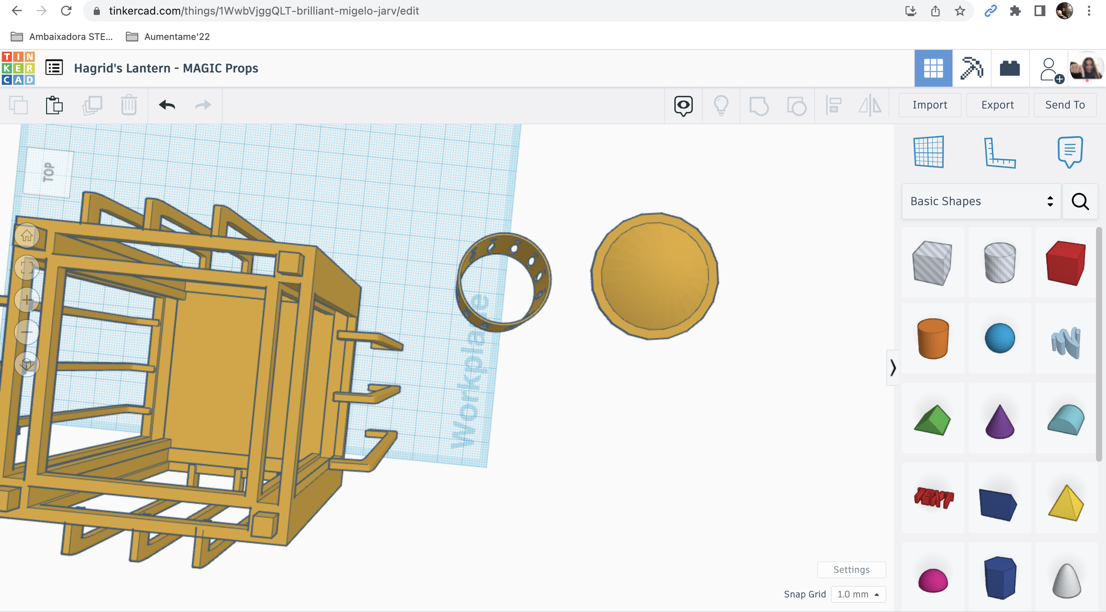The width and height of the screenshot is (1106, 612).
Task: Switch to Minecraft Blocks editor via pickaxe icon
Action: coord(971,68)
